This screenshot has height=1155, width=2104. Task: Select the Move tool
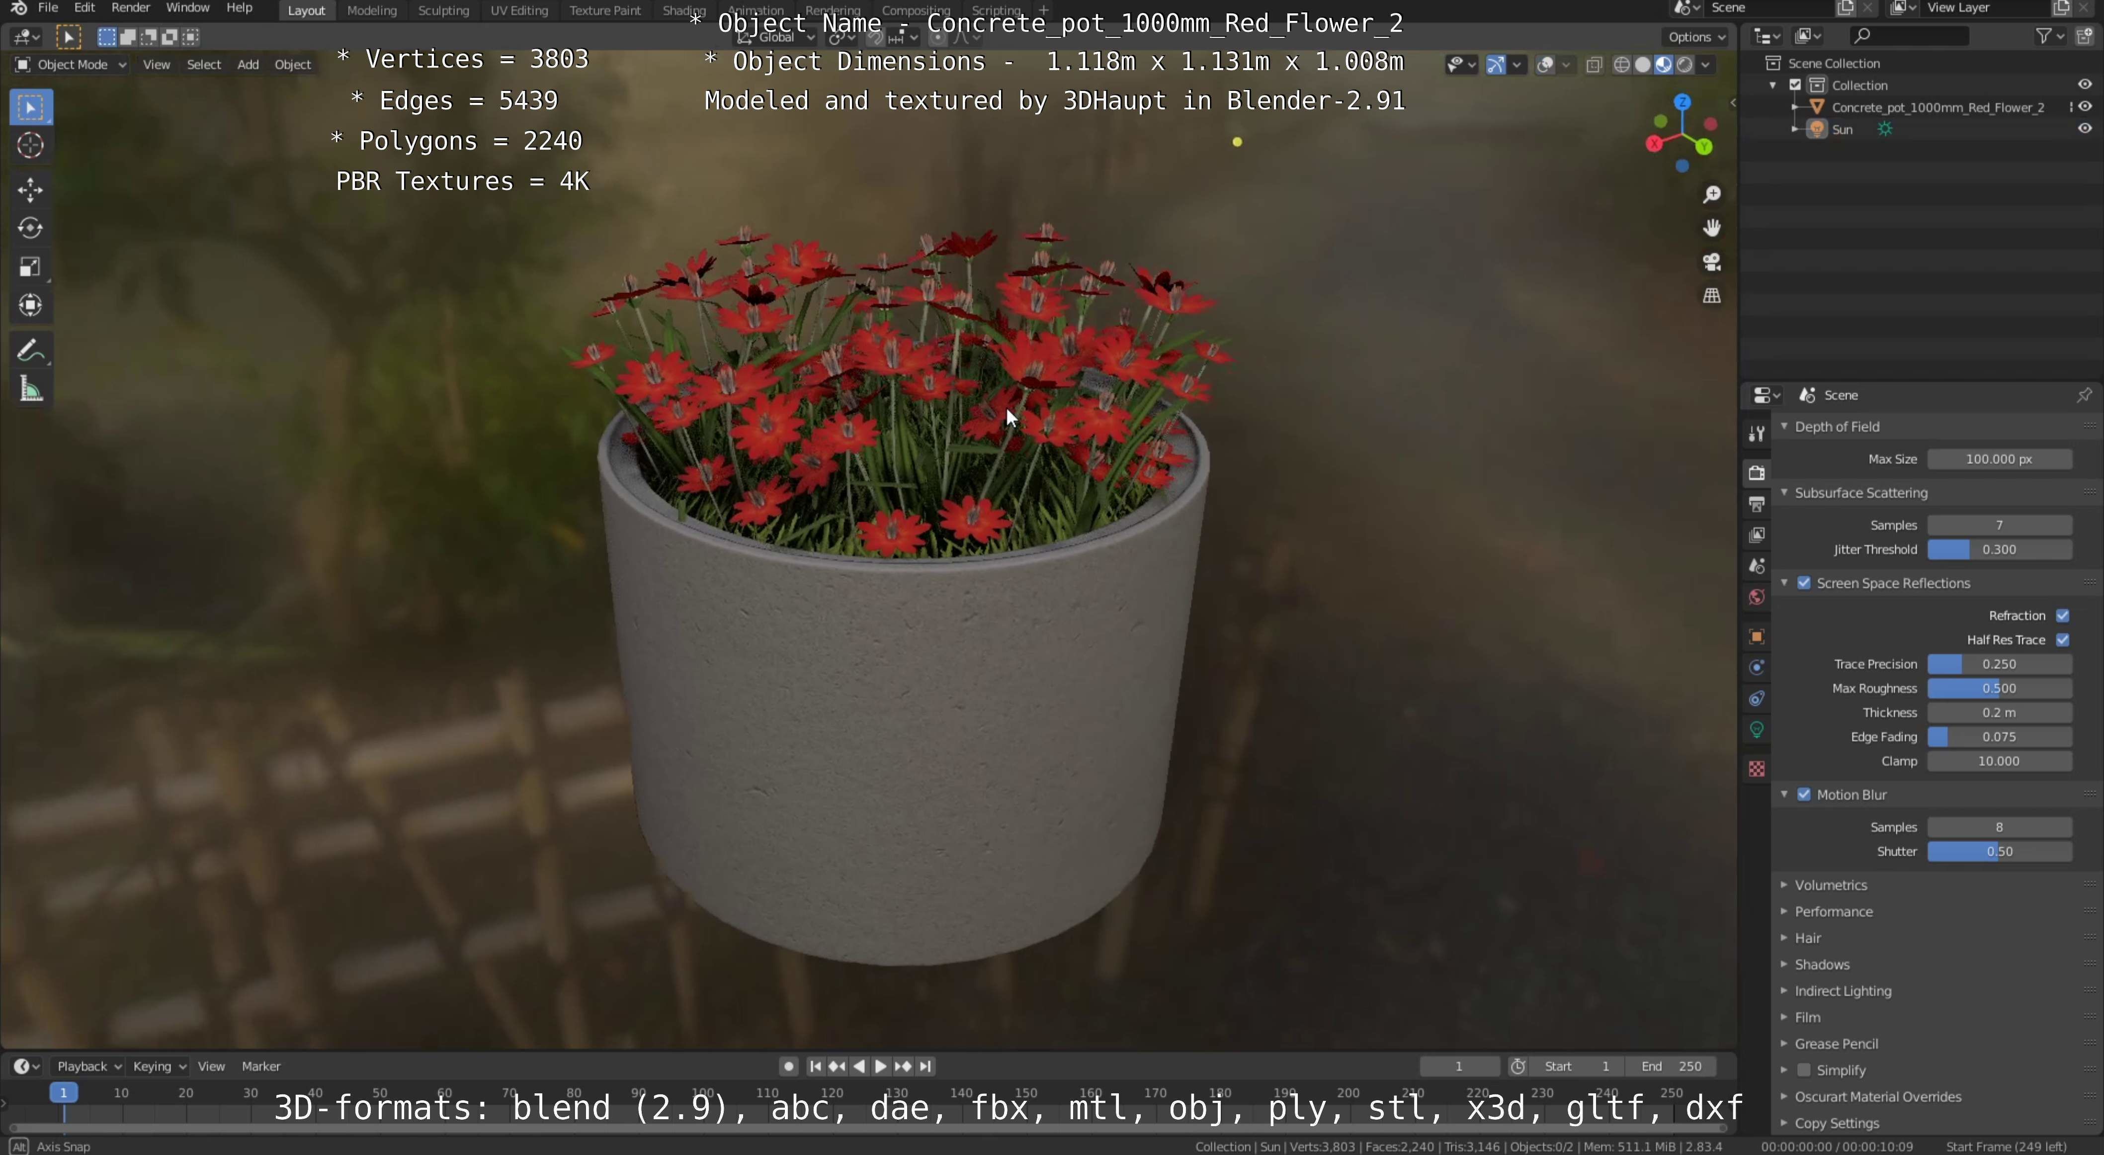coord(31,189)
